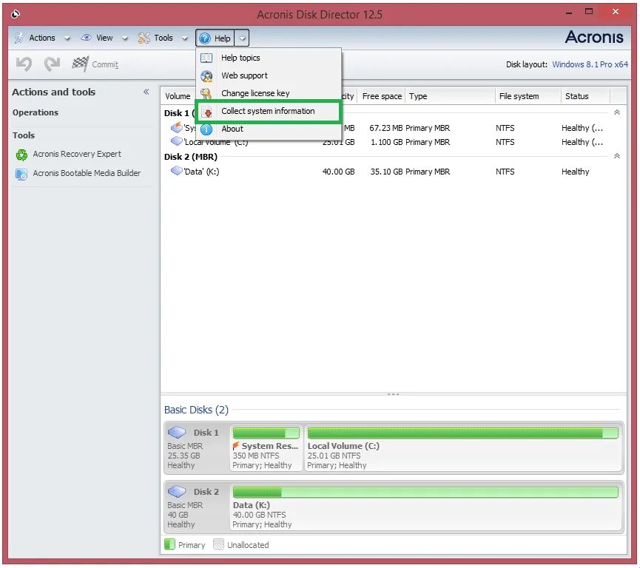
Task: Sort by the Free space column header
Action: [x=382, y=96]
